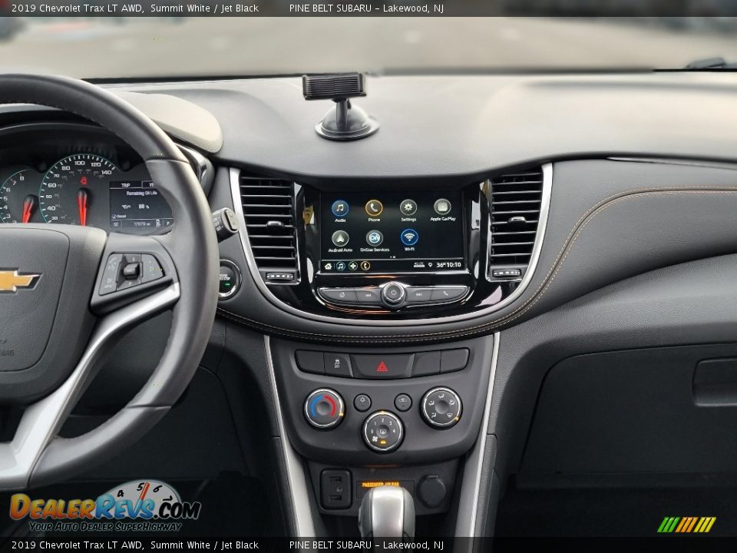Image resolution: width=737 pixels, height=553 pixels.
Task: Push the steering wheel toggle switch
Action: pyautogui.click(x=131, y=270)
